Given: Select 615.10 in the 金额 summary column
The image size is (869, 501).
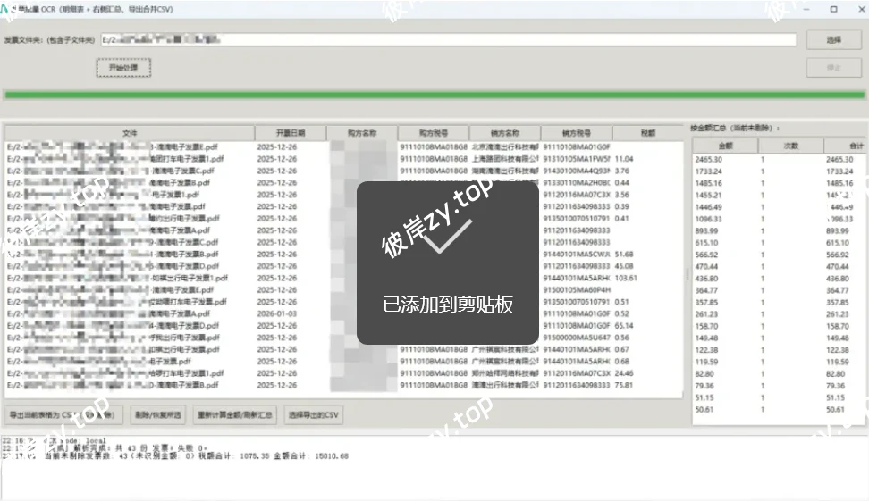Looking at the screenshot, I should (x=706, y=243).
